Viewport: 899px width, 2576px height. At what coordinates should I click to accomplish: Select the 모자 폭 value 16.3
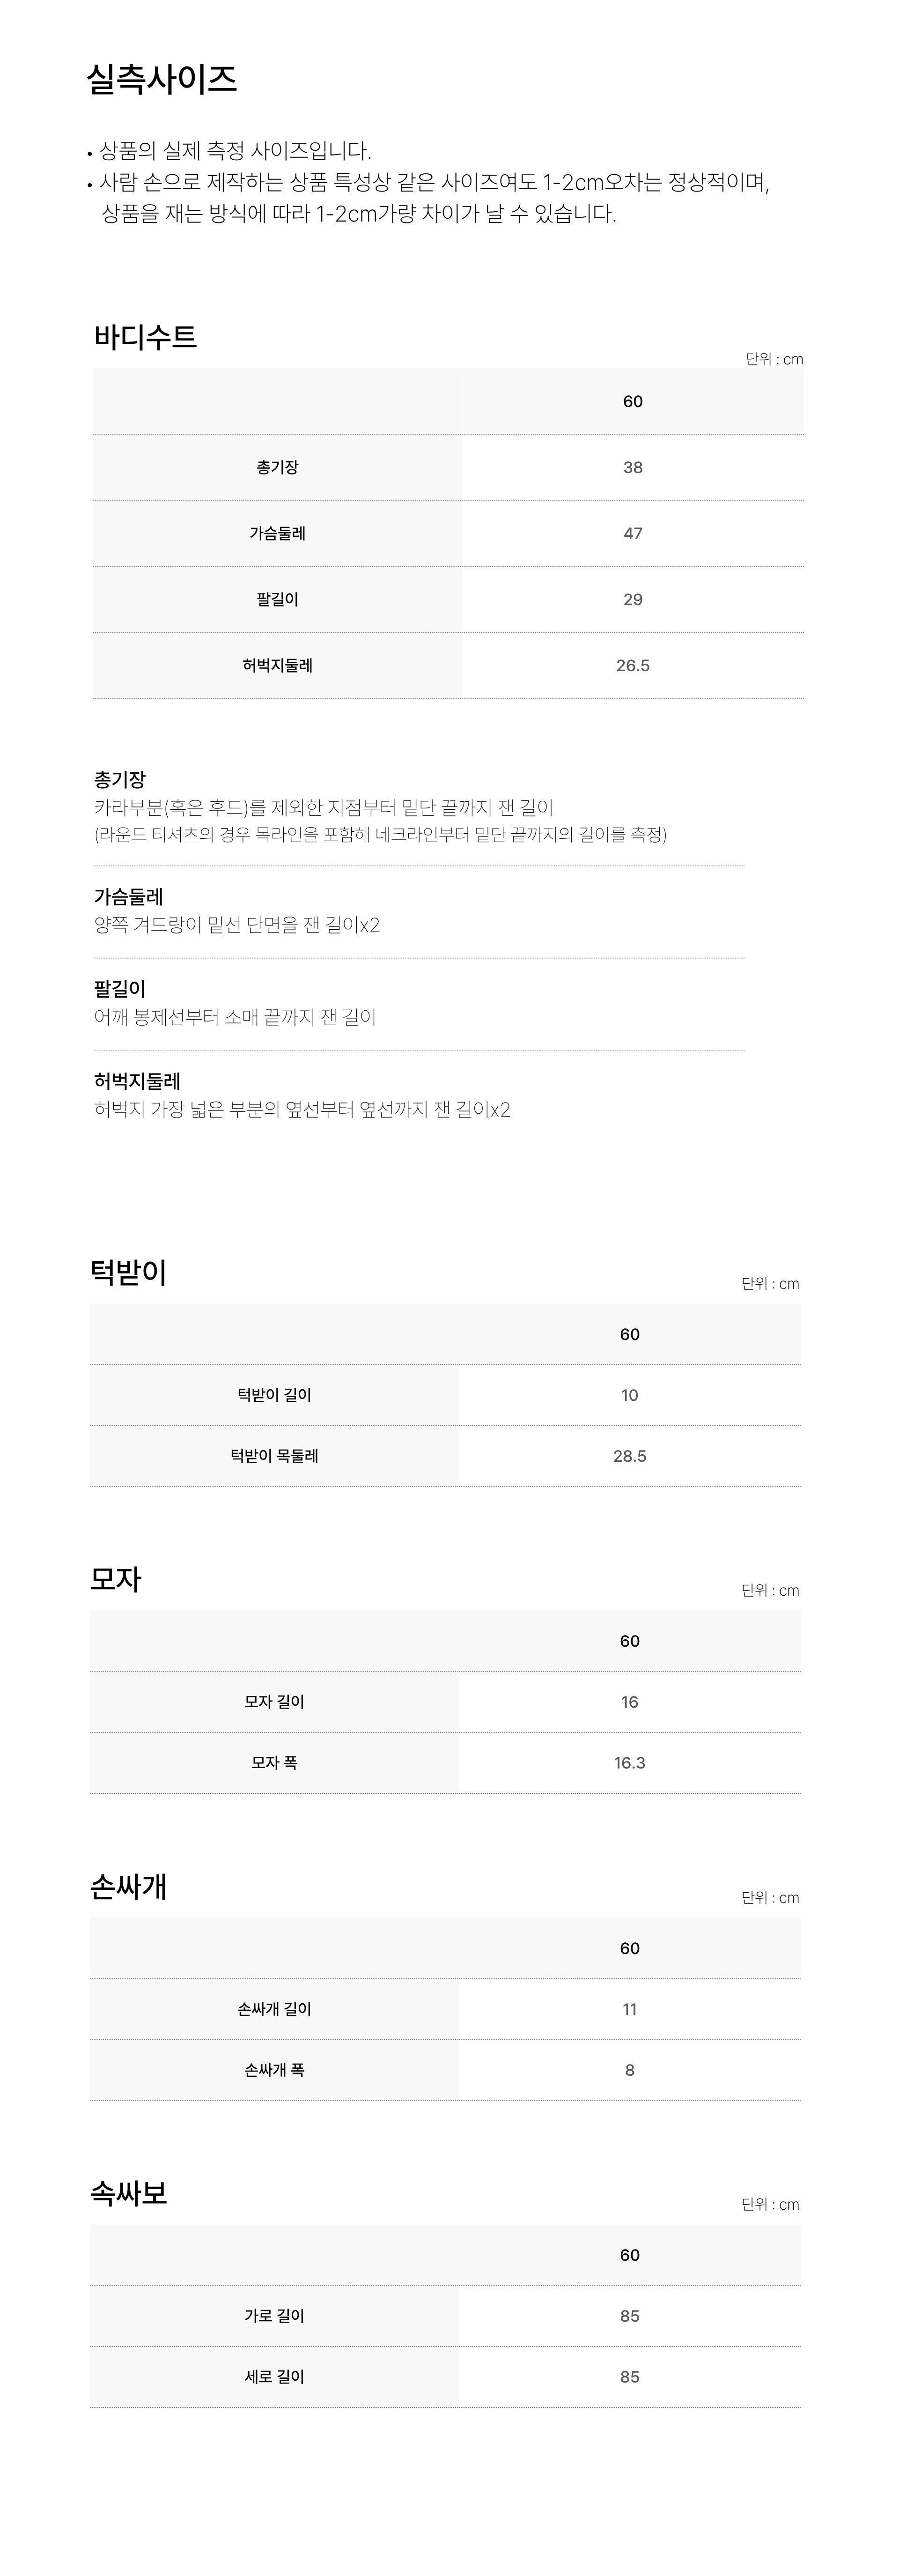630,1763
